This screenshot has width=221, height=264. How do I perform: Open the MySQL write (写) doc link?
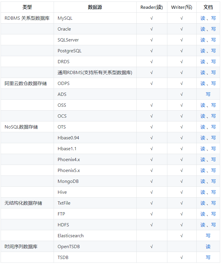click(213, 18)
